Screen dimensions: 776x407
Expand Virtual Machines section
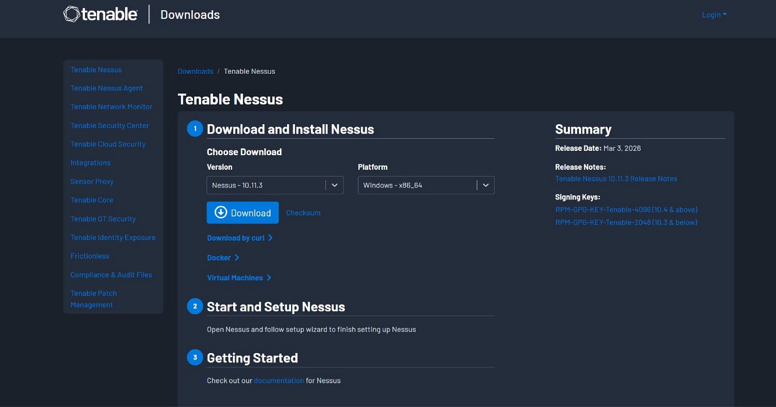pos(239,277)
